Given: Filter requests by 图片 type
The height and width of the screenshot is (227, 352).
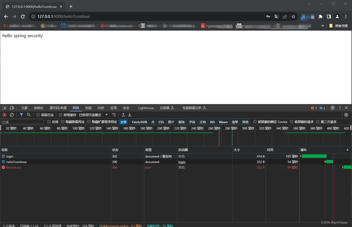Looking at the screenshot, I should pos(171,122).
